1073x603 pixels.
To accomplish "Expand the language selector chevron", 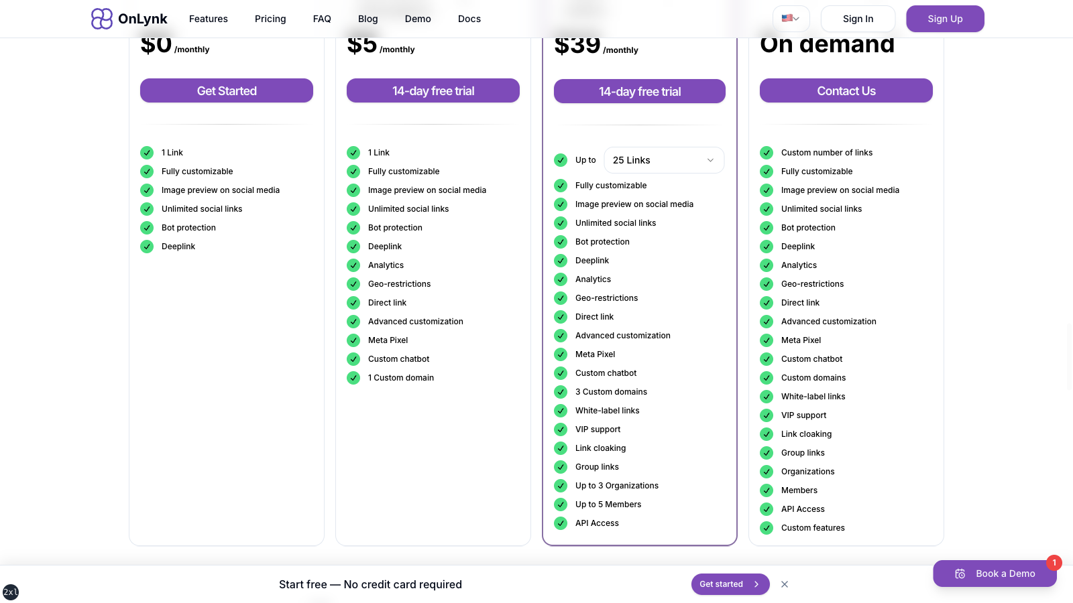I will tap(798, 19).
